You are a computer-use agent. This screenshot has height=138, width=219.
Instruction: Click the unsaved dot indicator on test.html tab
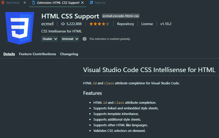click(x=25, y=3)
